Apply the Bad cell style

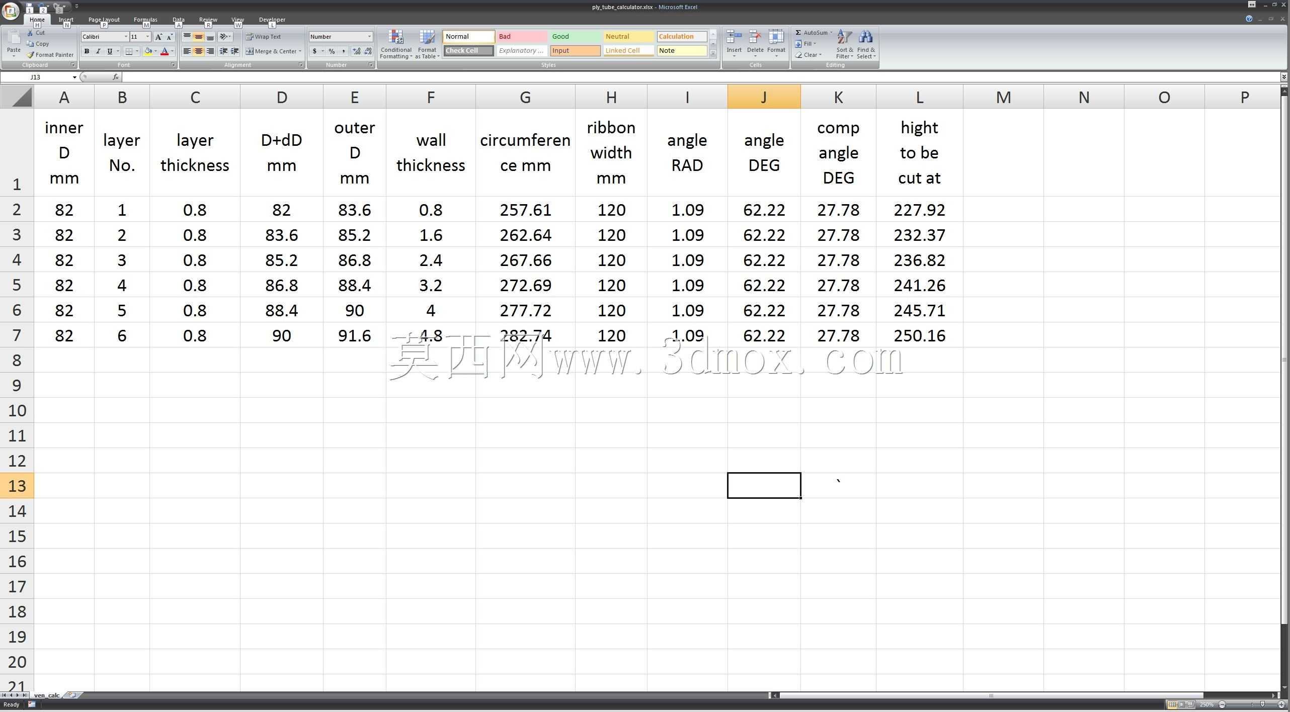[x=522, y=36]
